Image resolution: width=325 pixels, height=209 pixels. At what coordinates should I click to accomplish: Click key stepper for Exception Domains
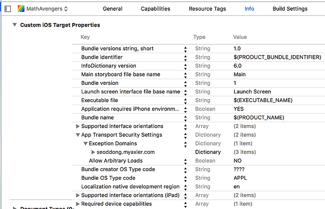click(186, 144)
